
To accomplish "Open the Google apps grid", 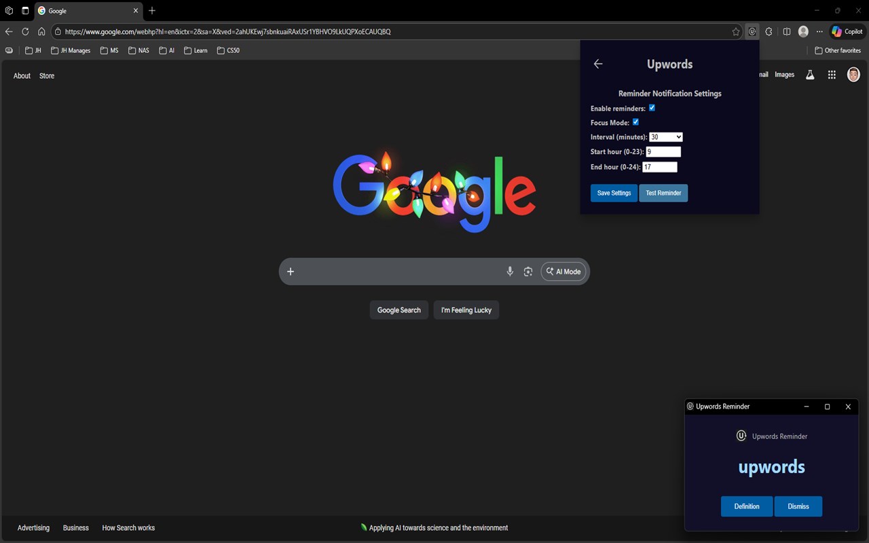I will coord(832,75).
